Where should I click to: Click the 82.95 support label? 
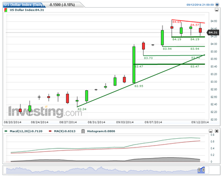pyautogui.click(x=139, y=86)
